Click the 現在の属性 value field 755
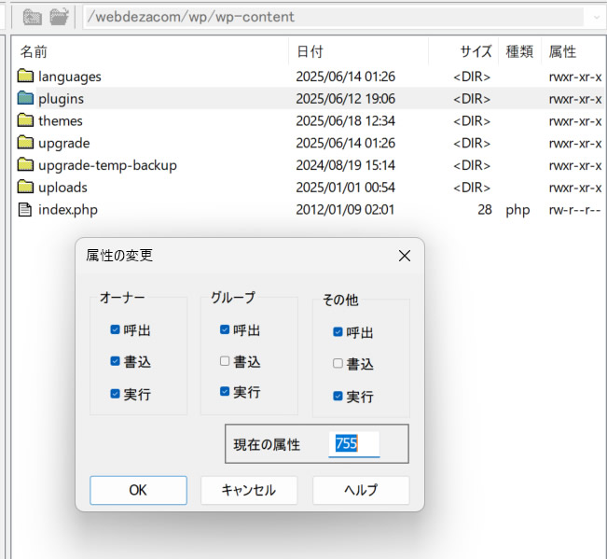This screenshot has height=559, width=607. tap(353, 444)
